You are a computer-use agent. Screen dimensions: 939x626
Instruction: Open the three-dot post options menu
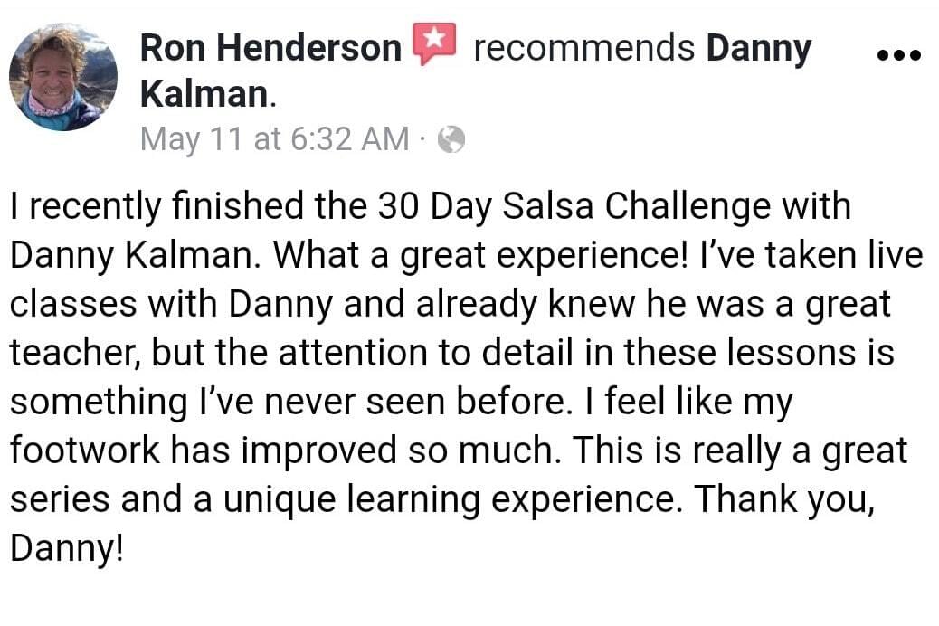coord(899,55)
